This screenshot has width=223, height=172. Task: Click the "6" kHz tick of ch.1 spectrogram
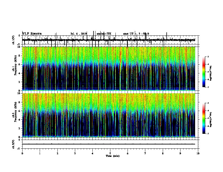(x=20, y=64)
